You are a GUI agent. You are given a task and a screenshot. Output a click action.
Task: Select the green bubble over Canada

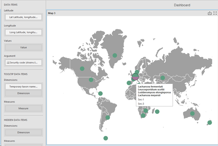click(x=82, y=69)
